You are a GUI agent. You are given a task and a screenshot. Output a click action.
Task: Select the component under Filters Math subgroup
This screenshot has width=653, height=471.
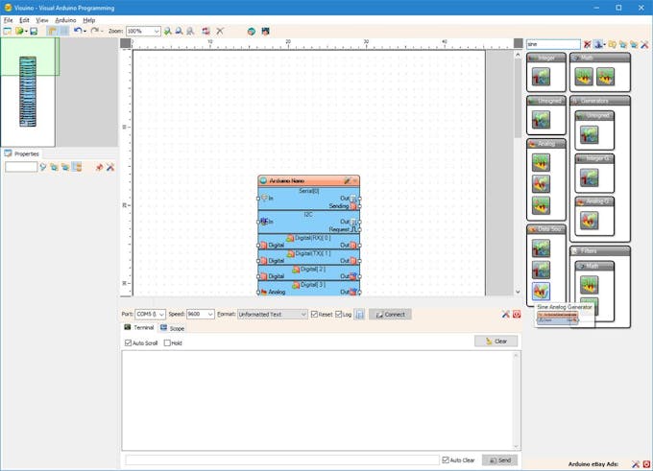[x=590, y=285]
